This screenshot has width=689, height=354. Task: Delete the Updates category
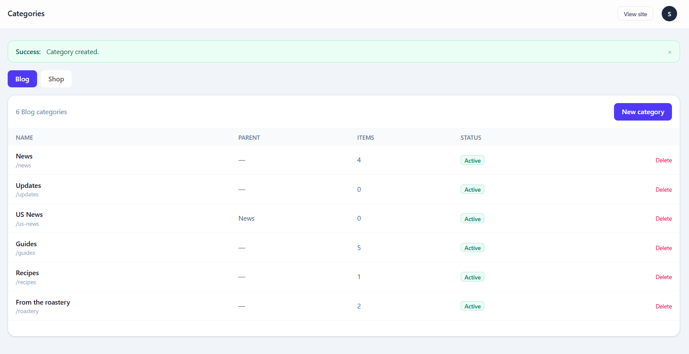(x=663, y=190)
